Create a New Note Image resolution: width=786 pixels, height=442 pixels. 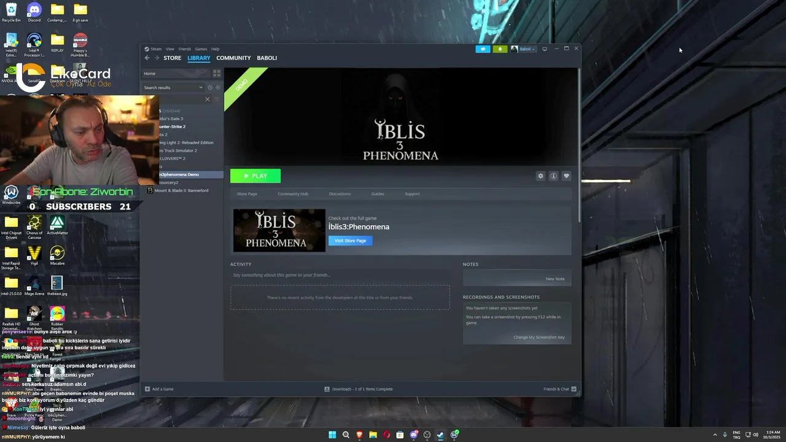pos(555,279)
